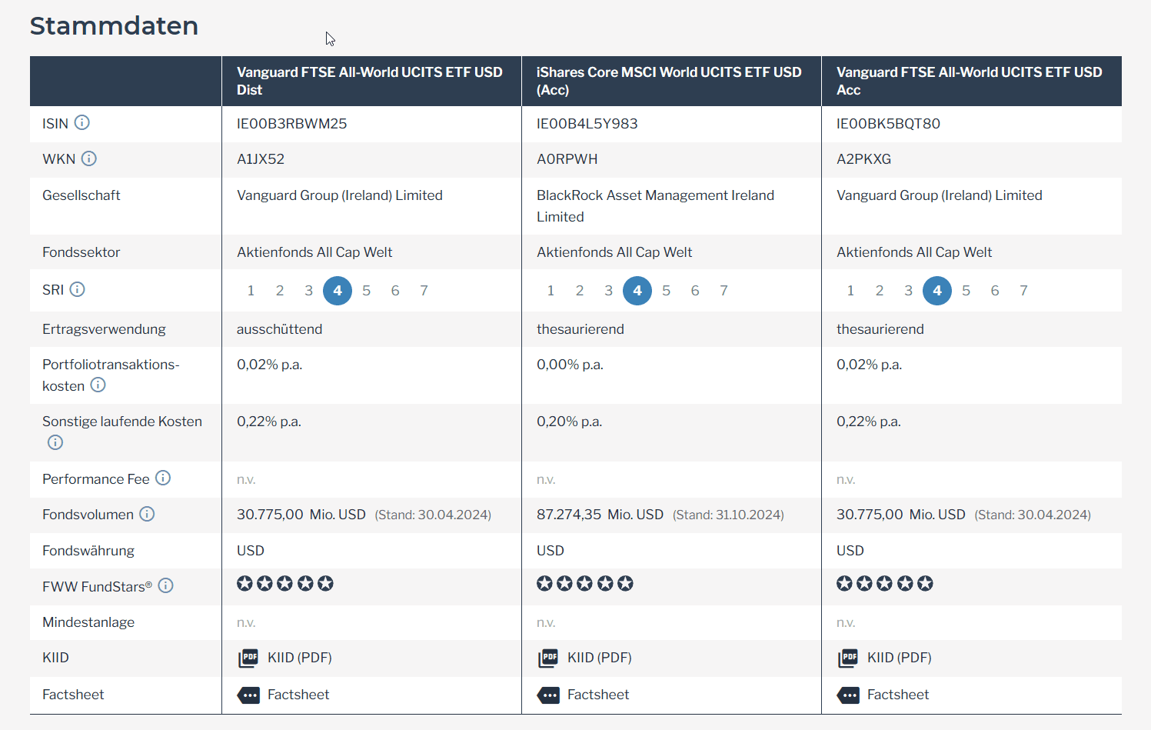Show info tooltip next to SRI
The height and width of the screenshot is (730, 1151).
(78, 289)
